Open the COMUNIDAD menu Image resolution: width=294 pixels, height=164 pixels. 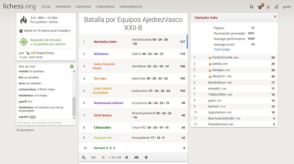pos(105,7)
